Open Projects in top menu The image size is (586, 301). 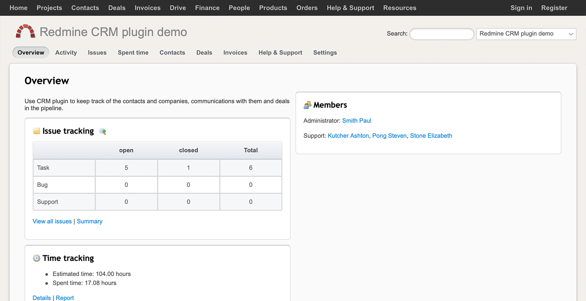pos(49,8)
